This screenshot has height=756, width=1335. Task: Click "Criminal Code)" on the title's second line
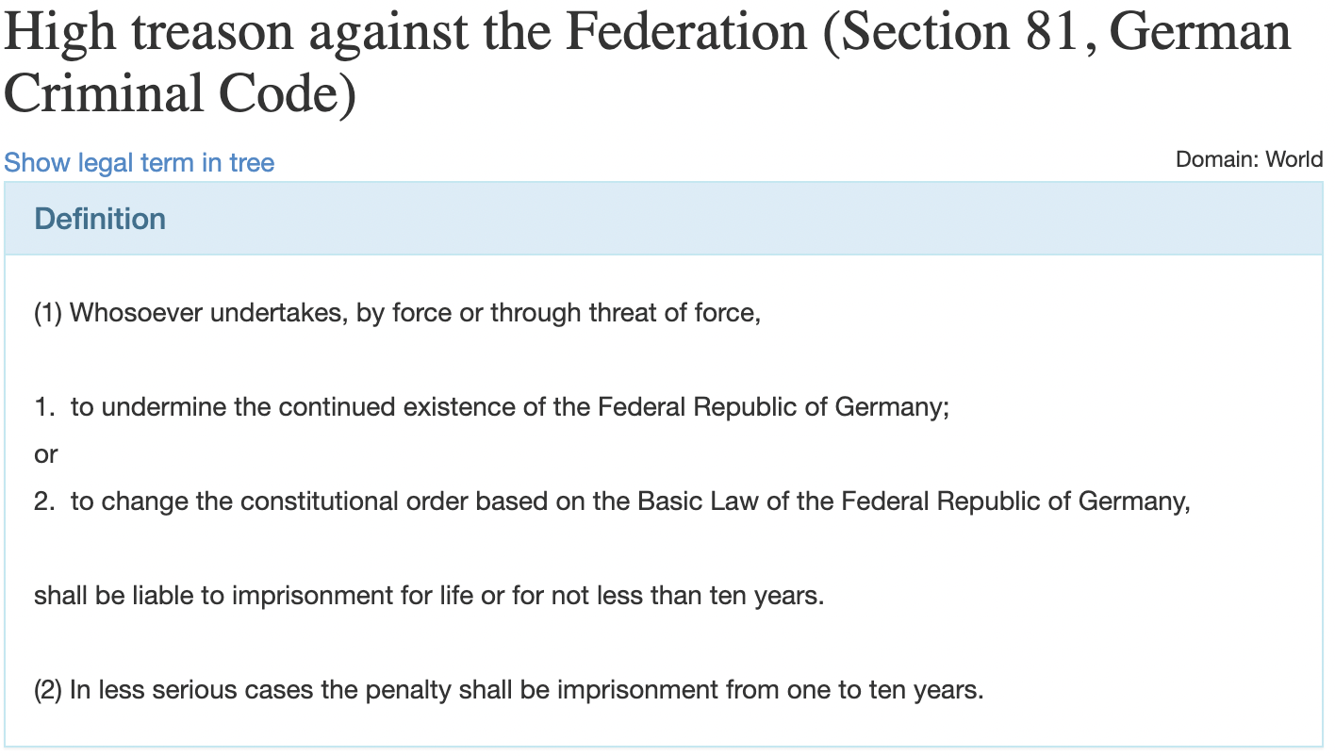point(180,94)
